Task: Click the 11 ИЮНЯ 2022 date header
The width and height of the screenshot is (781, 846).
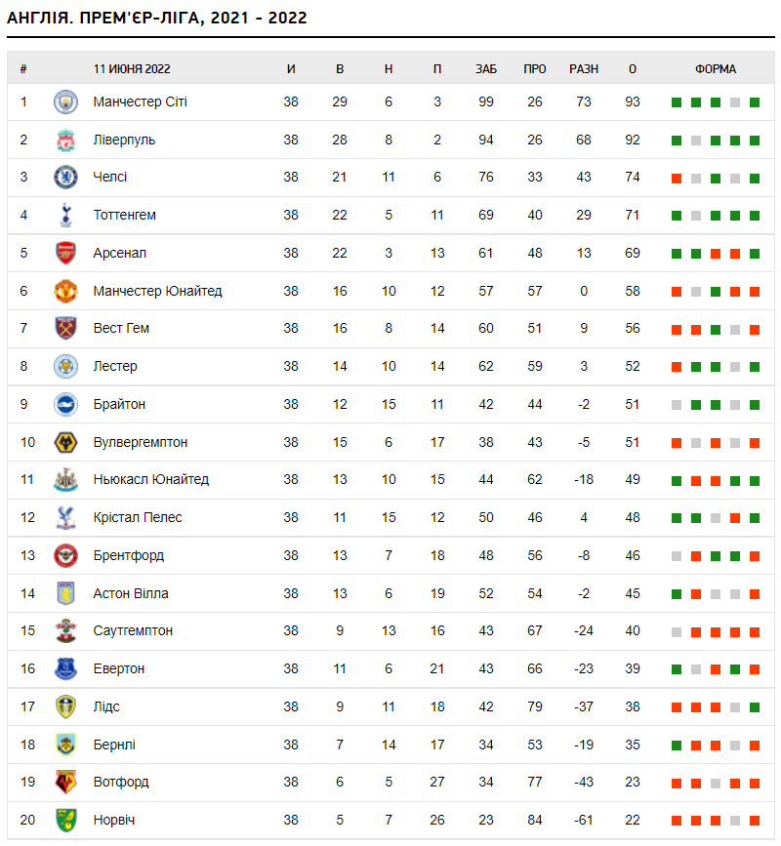Action: pyautogui.click(x=132, y=69)
